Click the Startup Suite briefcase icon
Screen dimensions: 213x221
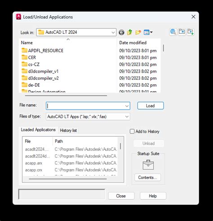pos(148,165)
